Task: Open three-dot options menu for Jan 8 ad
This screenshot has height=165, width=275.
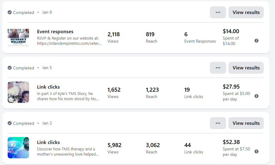Action: click(218, 12)
